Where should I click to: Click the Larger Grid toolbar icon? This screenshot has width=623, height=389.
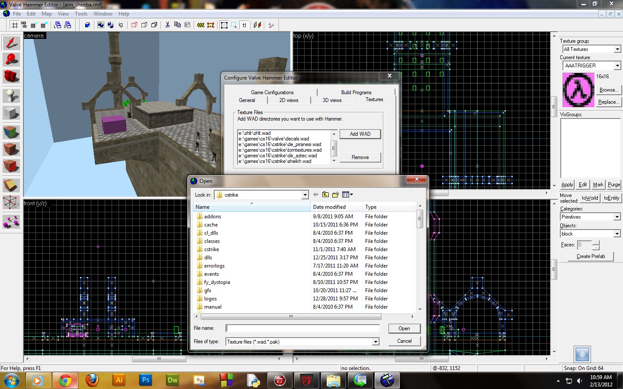[x=43, y=25]
